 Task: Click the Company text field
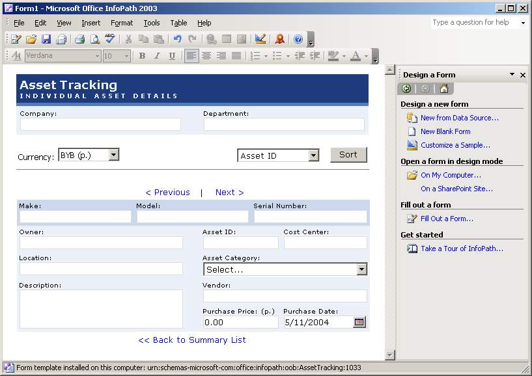[x=100, y=124]
